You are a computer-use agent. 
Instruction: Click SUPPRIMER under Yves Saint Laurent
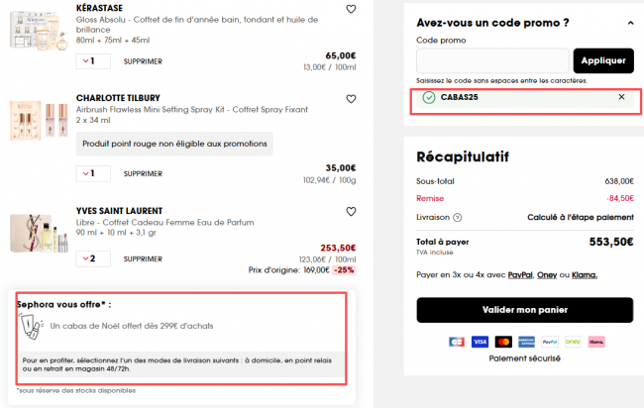[143, 258]
